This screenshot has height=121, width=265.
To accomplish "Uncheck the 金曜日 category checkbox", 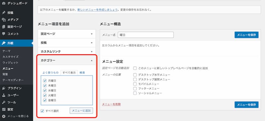I will [45, 100].
